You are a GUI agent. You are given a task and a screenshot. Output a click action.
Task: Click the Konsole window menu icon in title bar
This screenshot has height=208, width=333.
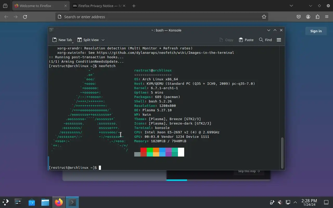pyautogui.click(x=52, y=30)
